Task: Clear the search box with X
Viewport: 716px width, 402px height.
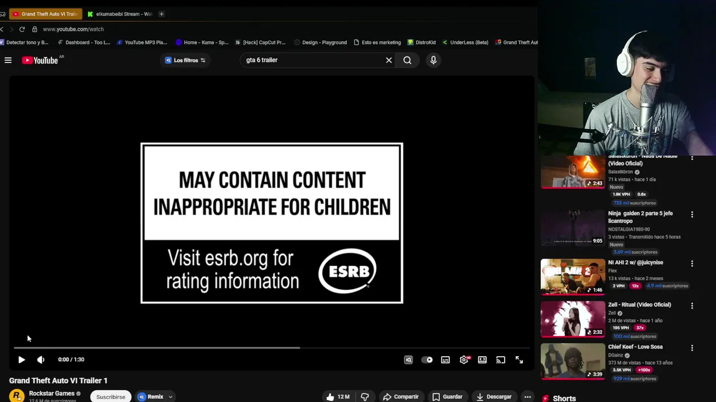Action: 389,60
